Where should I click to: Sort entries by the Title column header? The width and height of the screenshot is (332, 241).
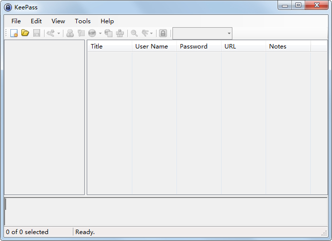pyautogui.click(x=110, y=47)
